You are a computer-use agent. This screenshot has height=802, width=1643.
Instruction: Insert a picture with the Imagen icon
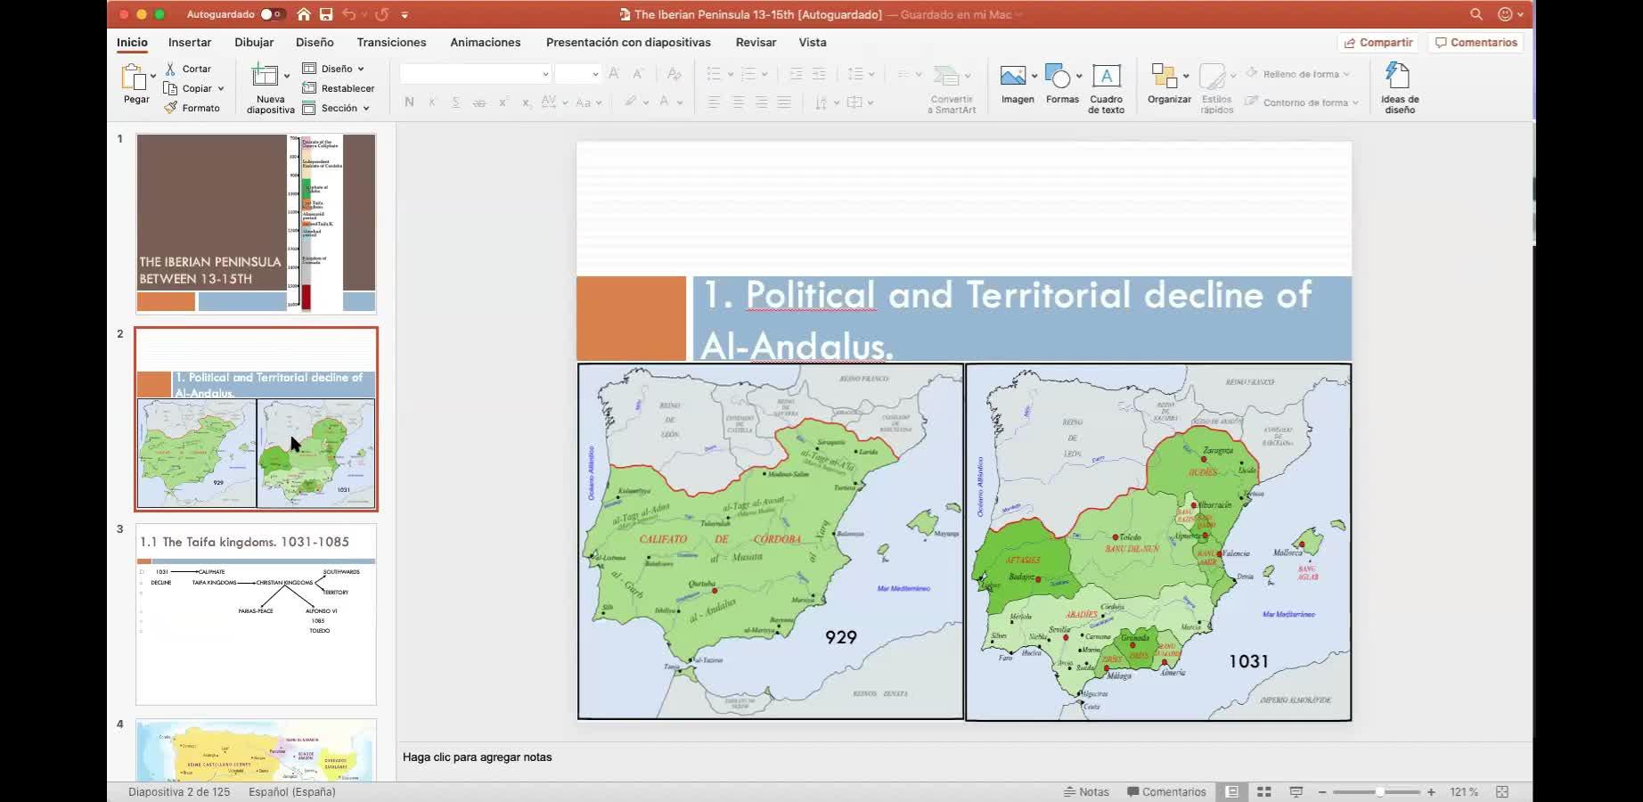[1012, 77]
